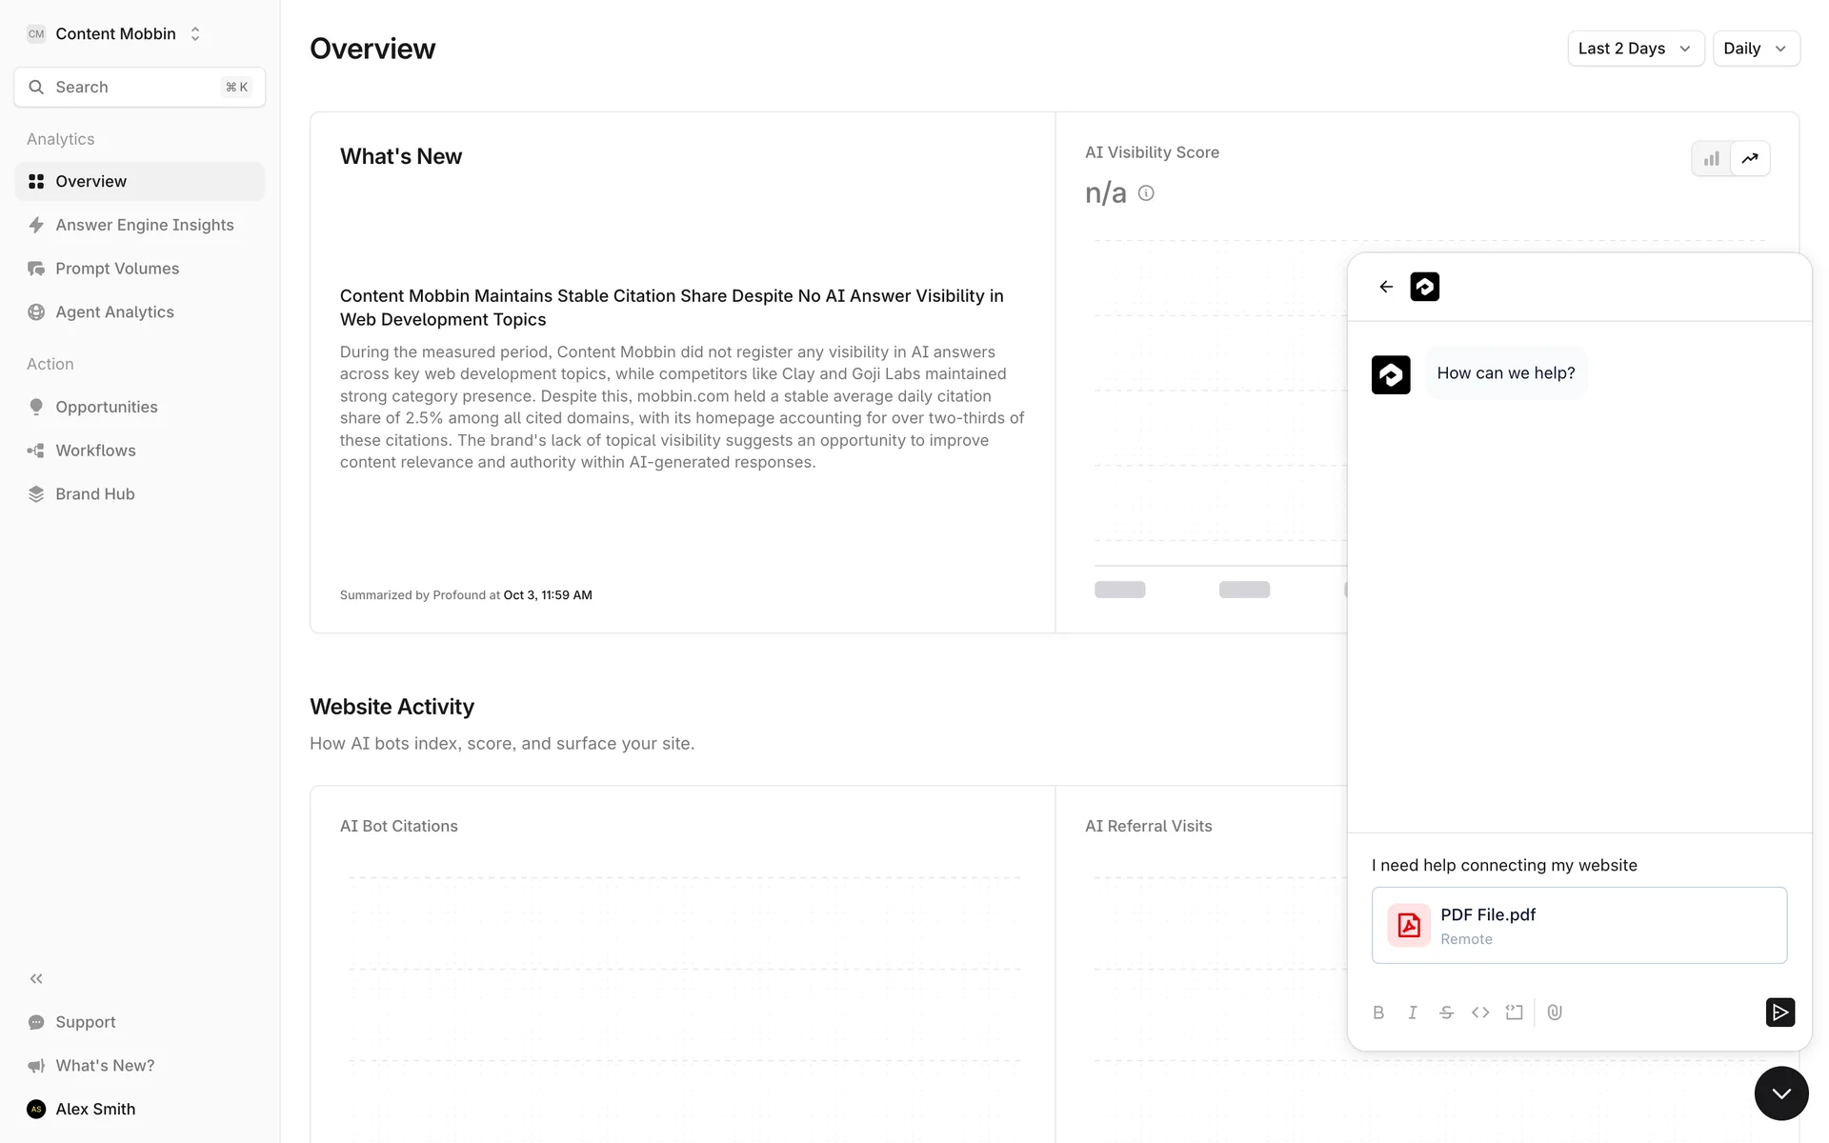Switch to line trend chart view
The width and height of the screenshot is (1829, 1143).
[1750, 159]
